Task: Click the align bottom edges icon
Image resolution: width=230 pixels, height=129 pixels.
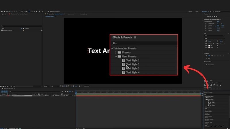Action: [220, 85]
